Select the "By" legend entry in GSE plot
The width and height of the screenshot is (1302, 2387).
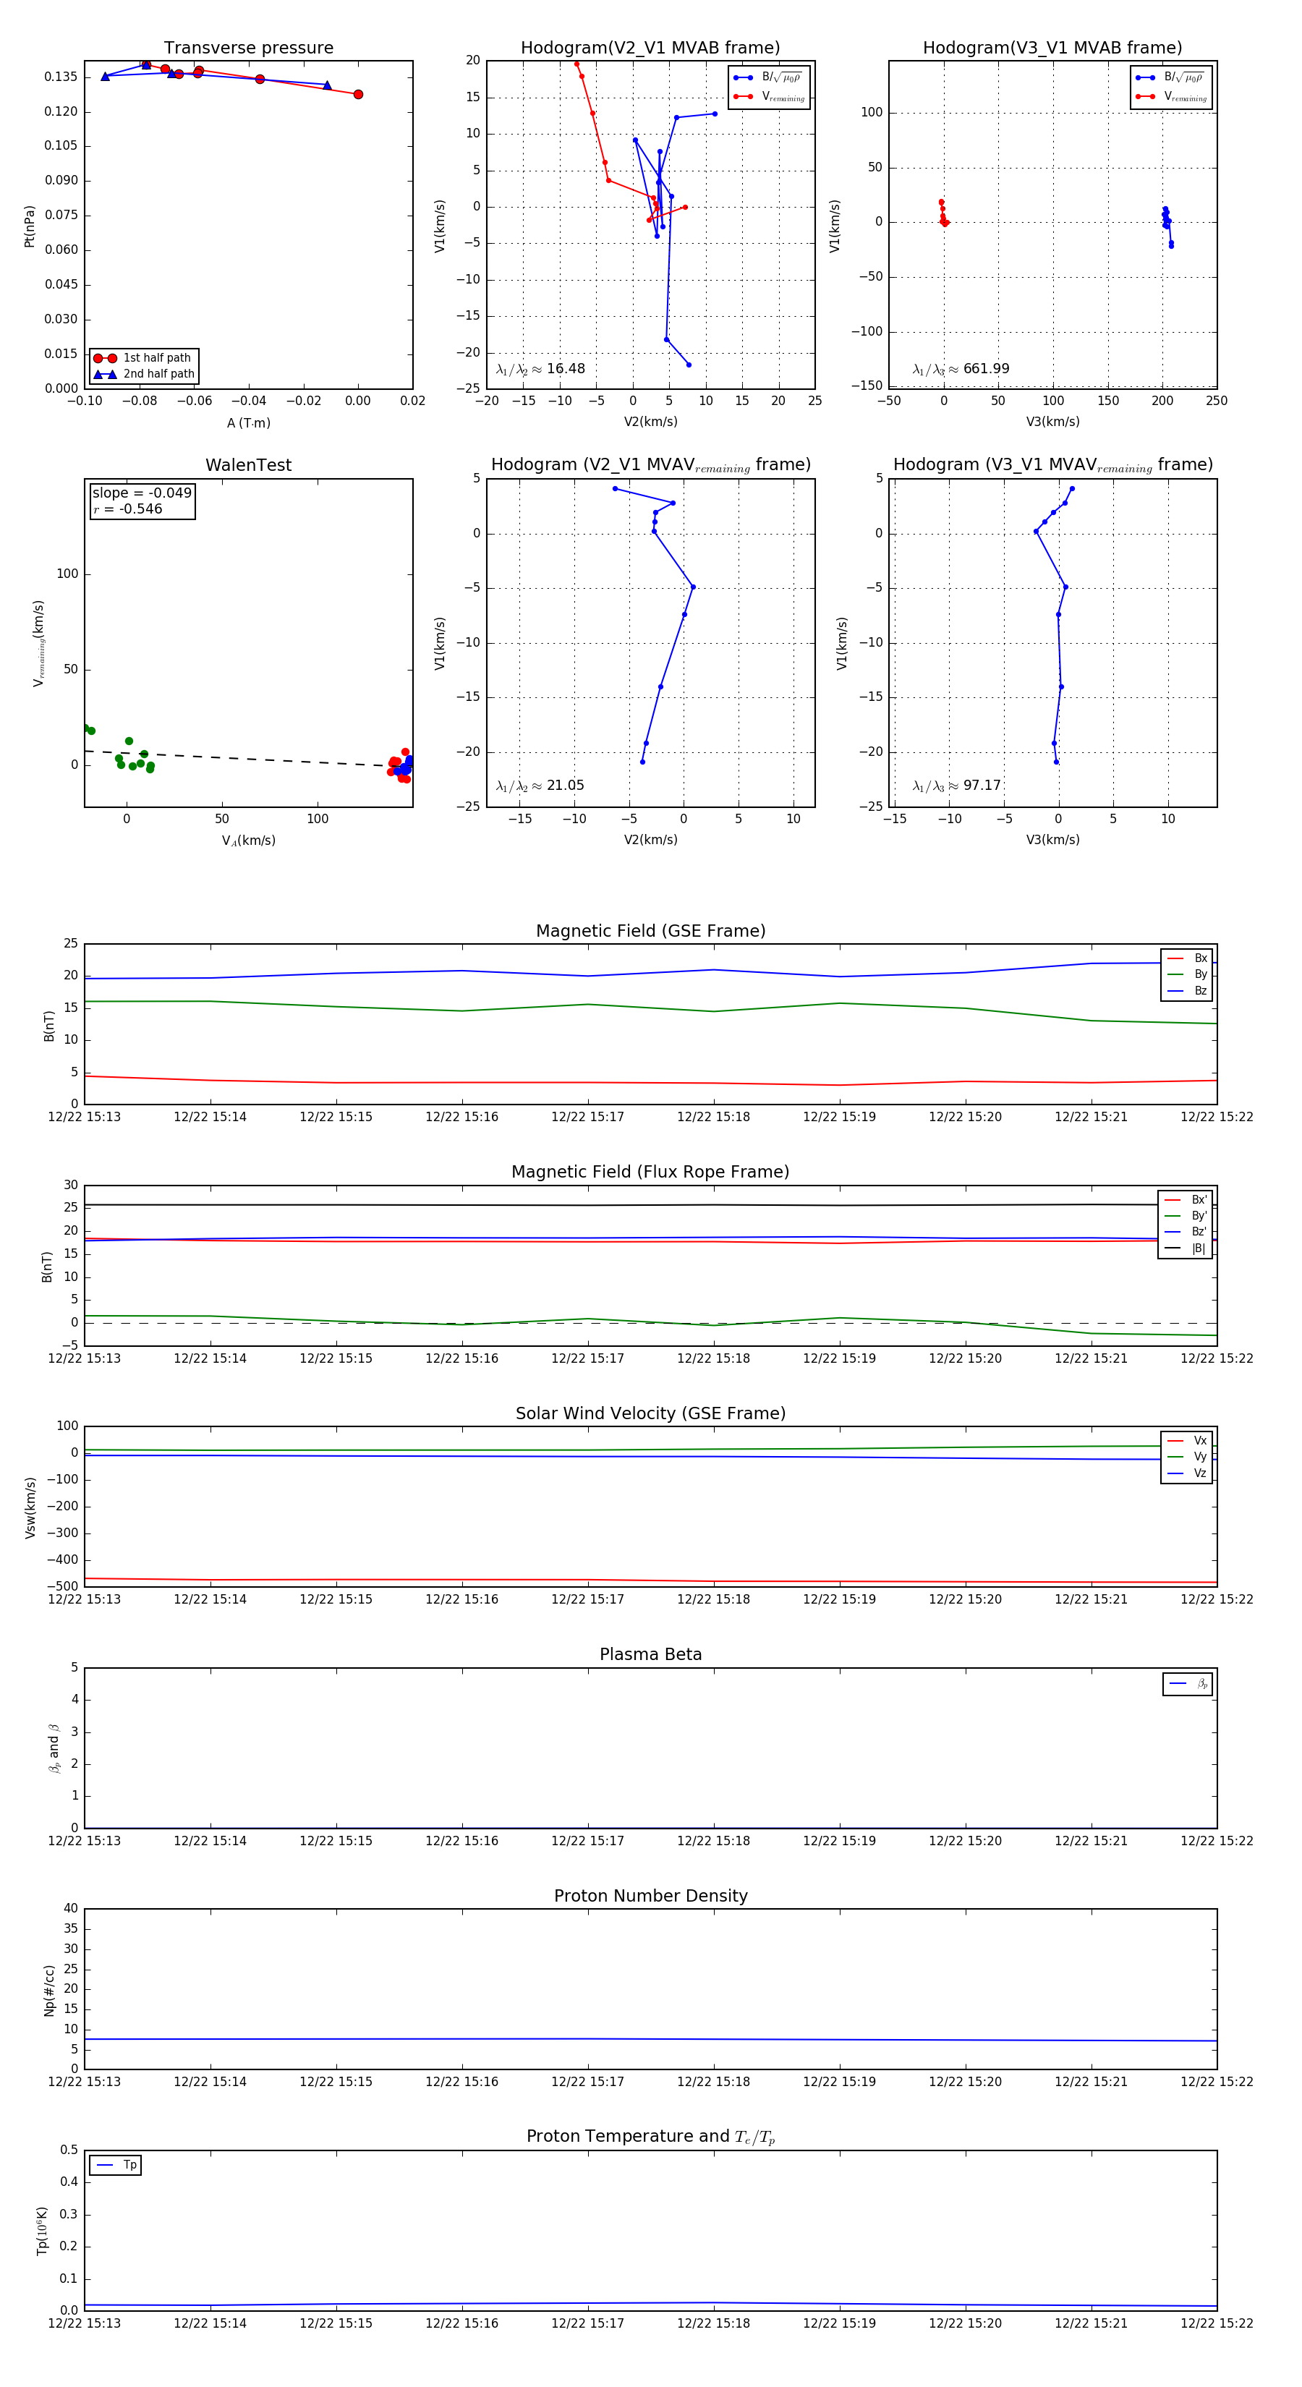click(1187, 975)
